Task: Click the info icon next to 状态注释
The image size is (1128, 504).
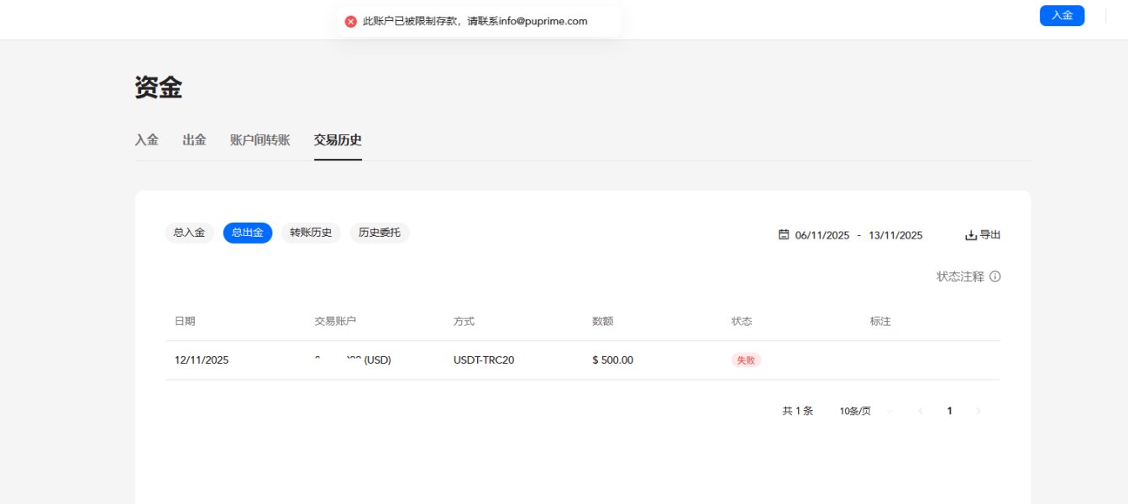Action: (995, 276)
